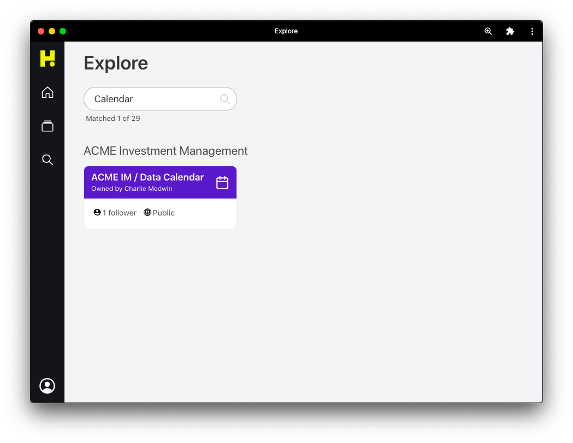Click the "Public" visibility label

click(164, 213)
